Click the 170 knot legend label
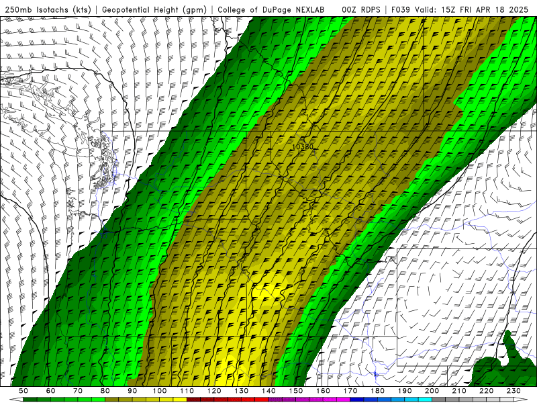537x403 pixels. [x=350, y=391]
